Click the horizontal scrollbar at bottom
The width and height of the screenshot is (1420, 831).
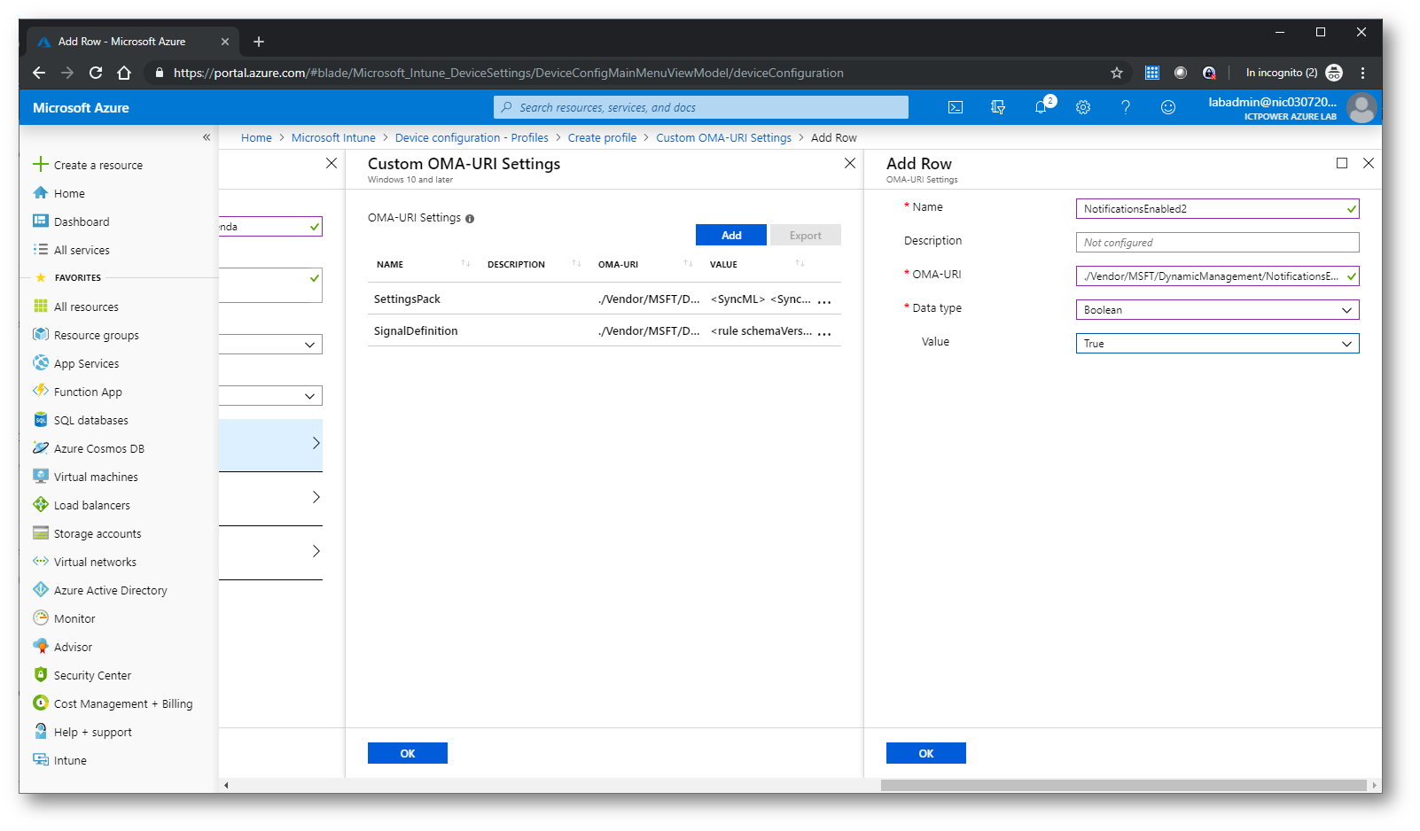(x=1123, y=785)
